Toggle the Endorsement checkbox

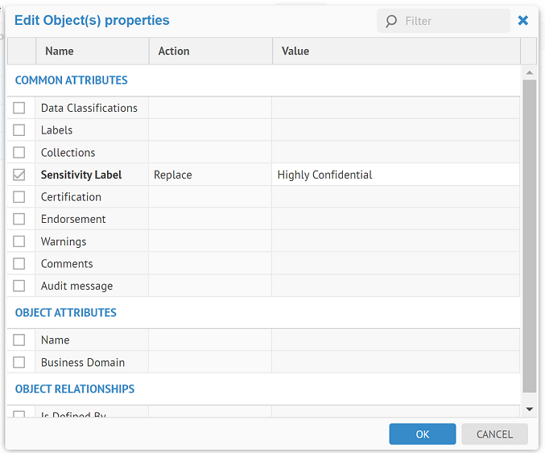[x=19, y=219]
